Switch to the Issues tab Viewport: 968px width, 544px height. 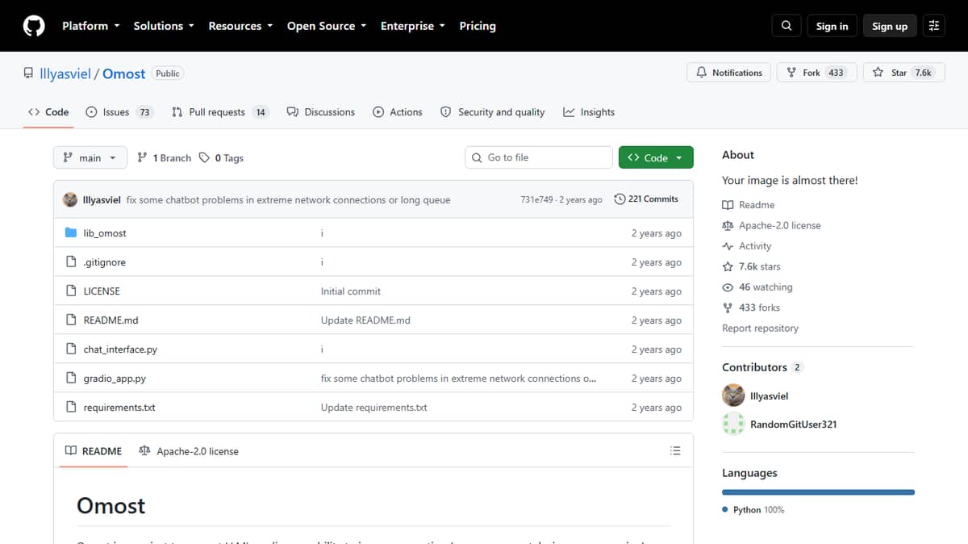tap(119, 112)
